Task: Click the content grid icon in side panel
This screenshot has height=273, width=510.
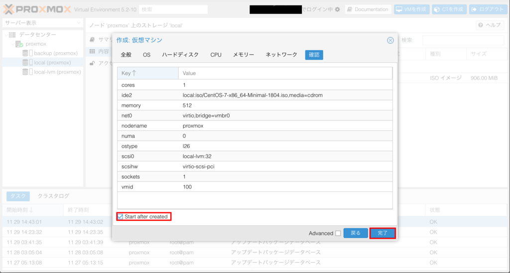Action: [92, 51]
